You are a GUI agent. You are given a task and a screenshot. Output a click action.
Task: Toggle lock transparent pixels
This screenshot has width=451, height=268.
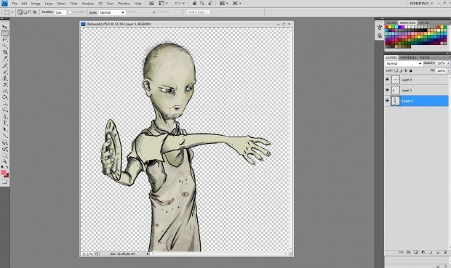(x=396, y=70)
